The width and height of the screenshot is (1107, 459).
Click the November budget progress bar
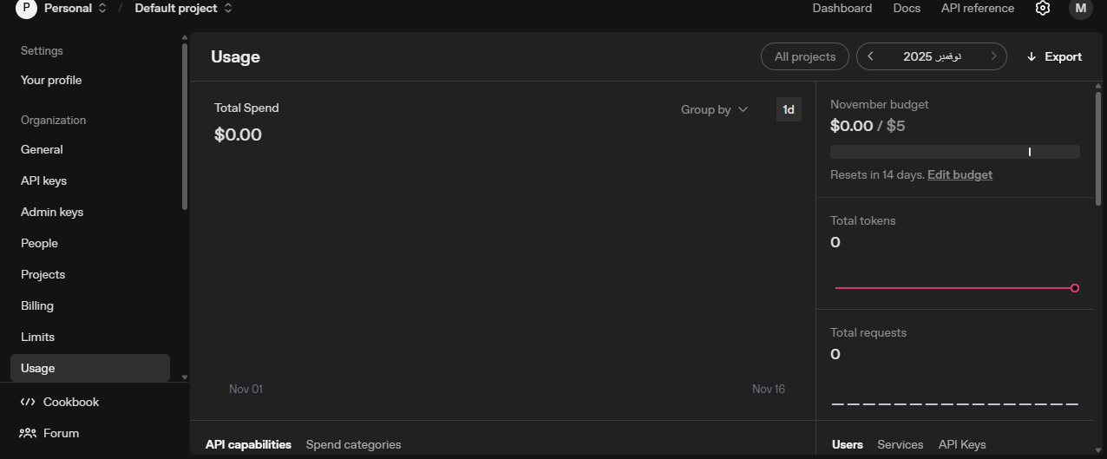tap(954, 152)
